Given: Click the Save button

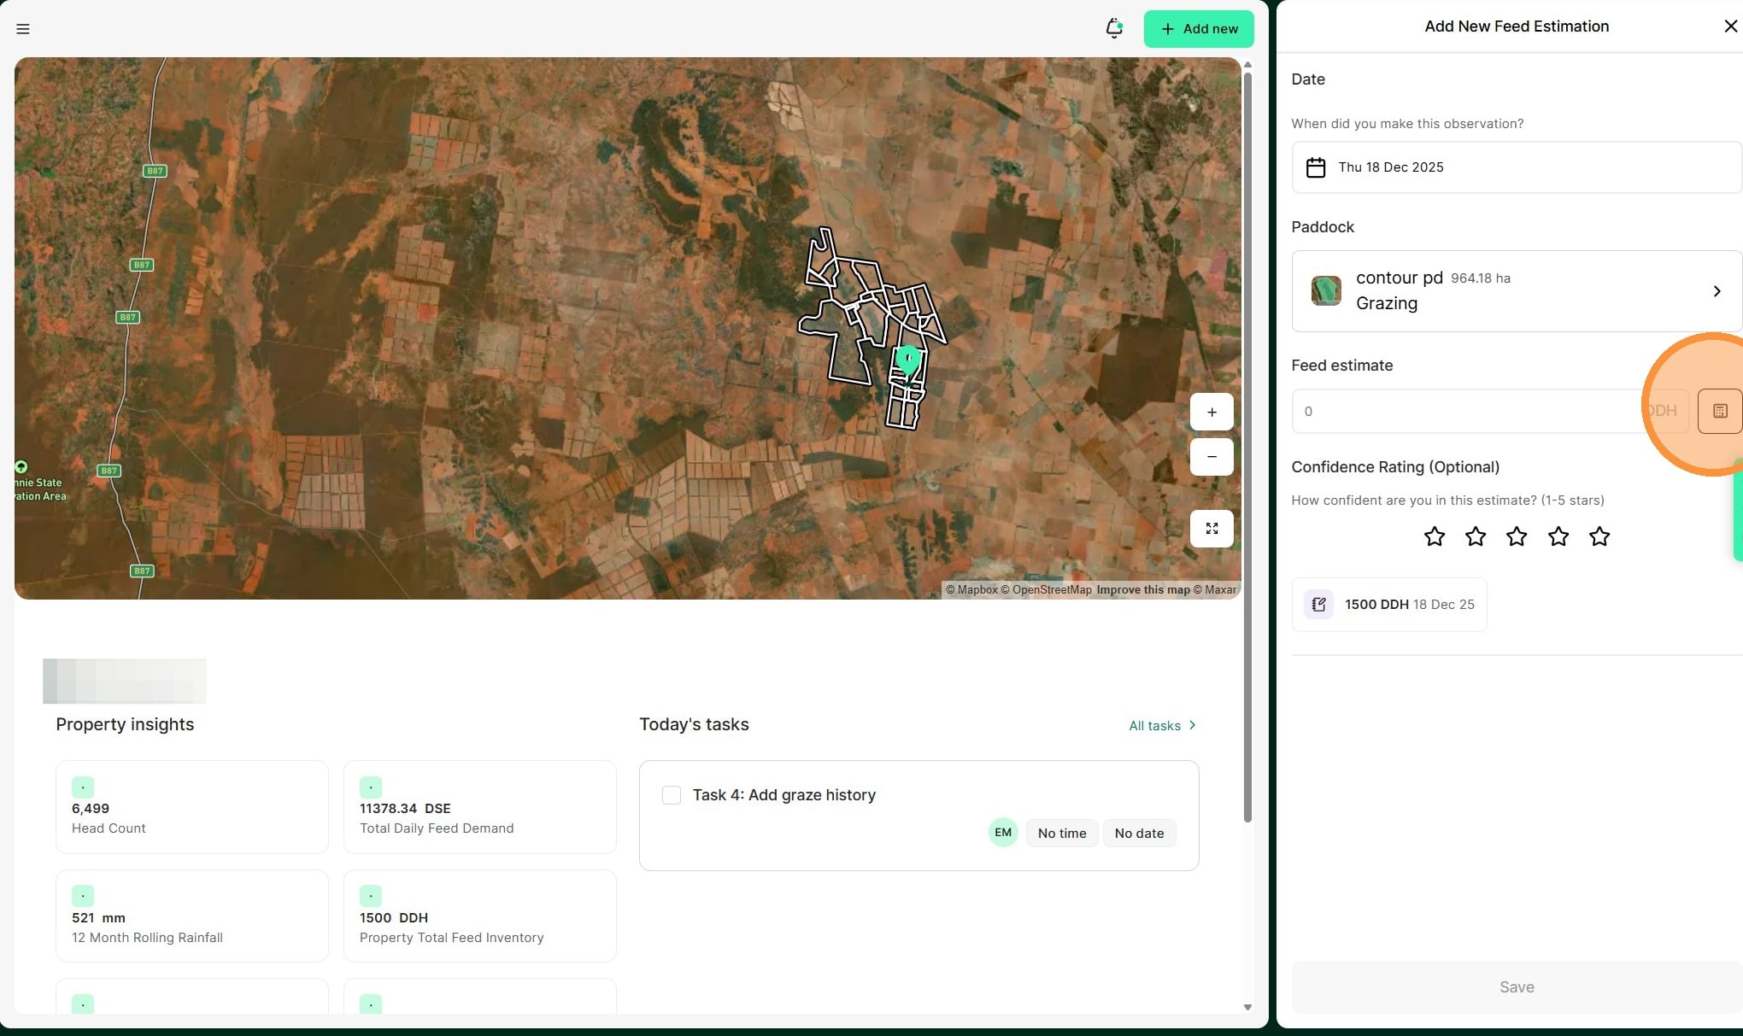Looking at the screenshot, I should [x=1517, y=986].
